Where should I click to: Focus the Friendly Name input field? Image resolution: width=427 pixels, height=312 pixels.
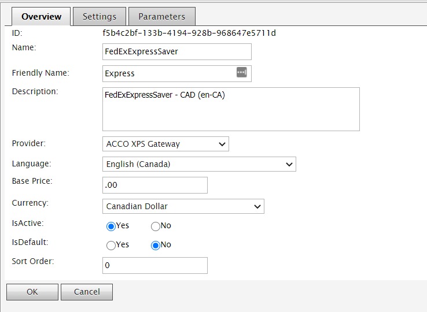(x=168, y=73)
